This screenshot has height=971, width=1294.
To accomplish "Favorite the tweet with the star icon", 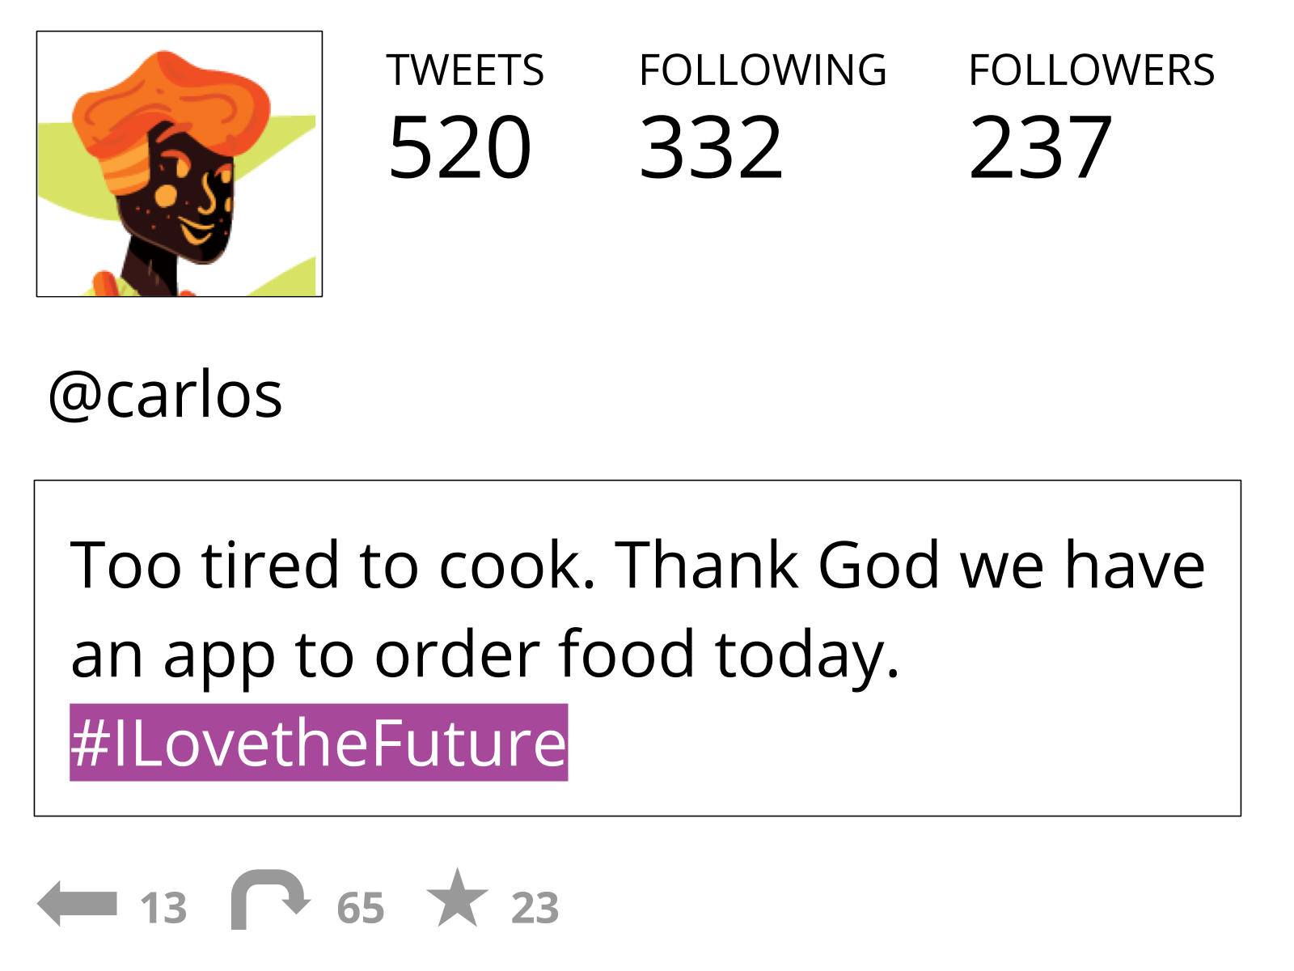I will point(458,898).
